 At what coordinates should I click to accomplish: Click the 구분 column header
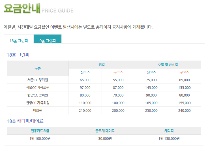coord(38,68)
